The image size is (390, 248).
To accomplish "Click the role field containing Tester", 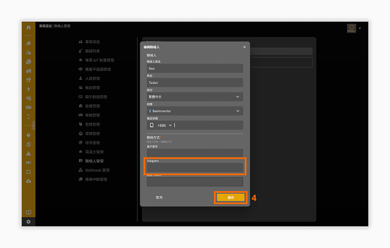I will coord(195,83).
